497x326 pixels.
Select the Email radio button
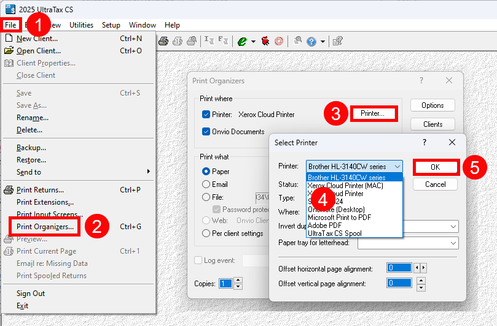point(206,184)
